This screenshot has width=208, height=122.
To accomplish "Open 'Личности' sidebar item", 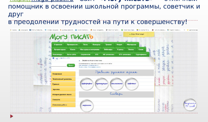I will [x=63, y=100].
